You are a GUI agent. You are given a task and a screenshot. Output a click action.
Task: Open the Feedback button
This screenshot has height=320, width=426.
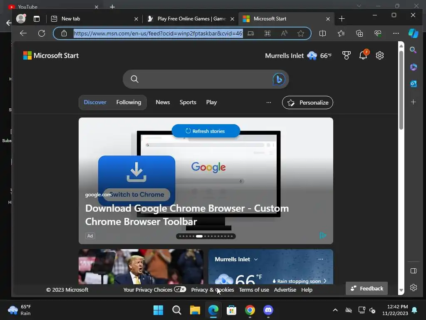click(x=367, y=288)
